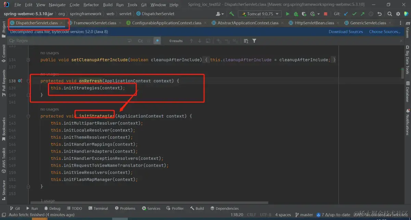Toggle Match Case (Cc) in search
The image size is (411, 220).
[140, 41]
